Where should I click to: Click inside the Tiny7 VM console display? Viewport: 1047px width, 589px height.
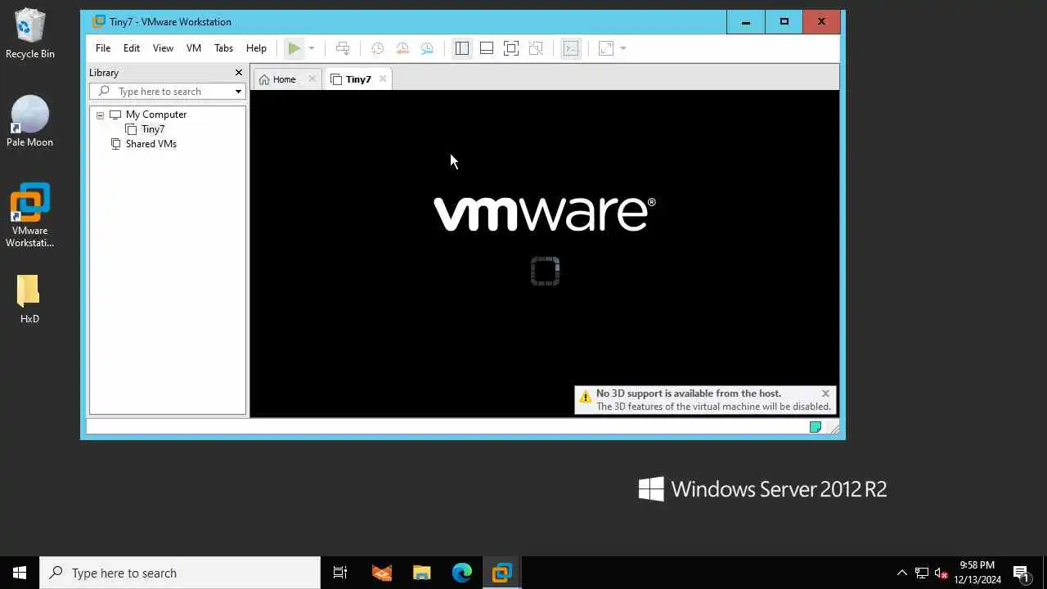pos(545,254)
